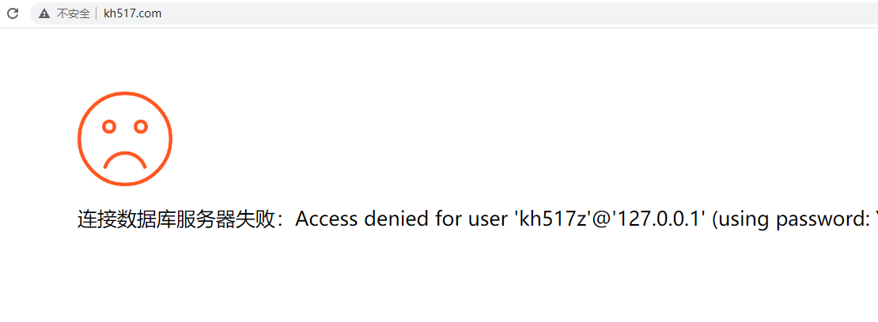Screen dimensions: 878x322
Task: Click the word "denied" in the error
Action: (x=397, y=219)
